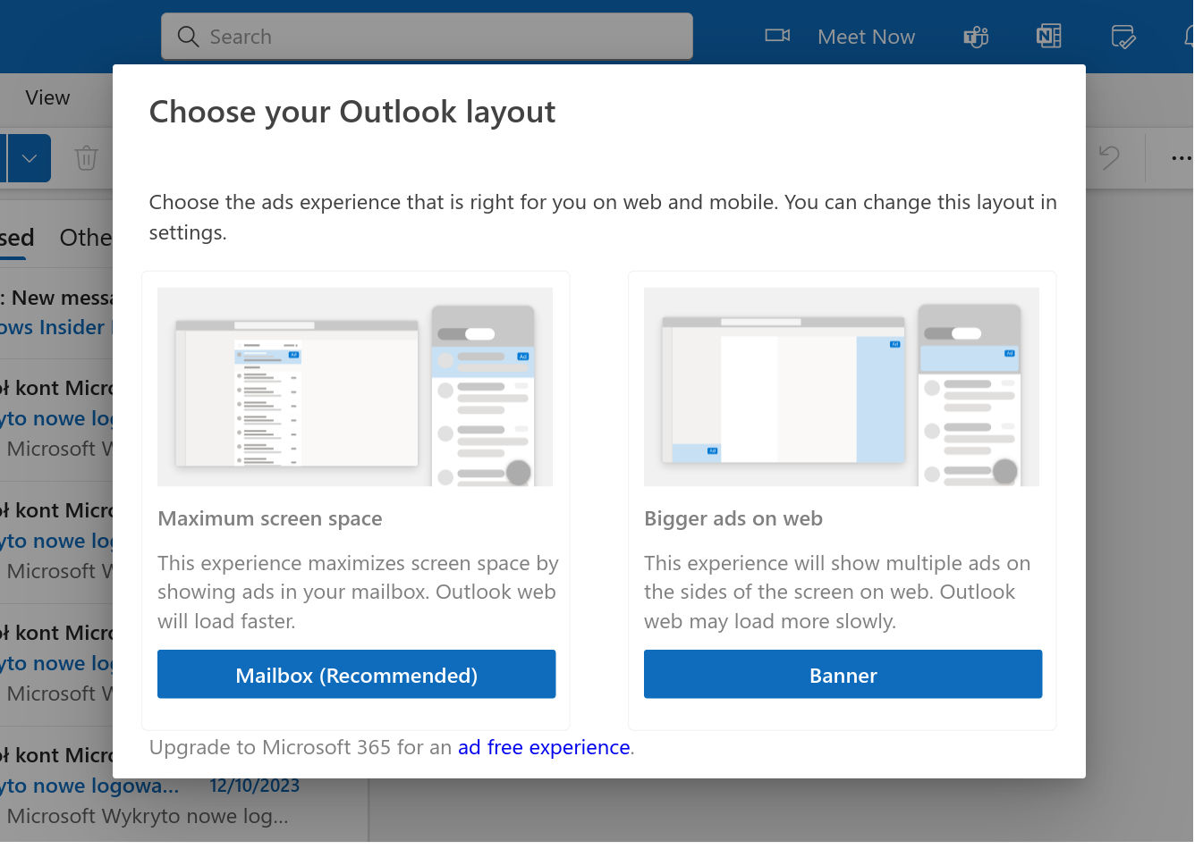The width and height of the screenshot is (1203, 849).
Task: Click the undo arrow icon
Action: point(1109,158)
